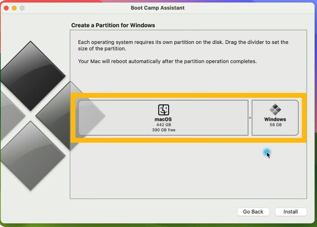The width and height of the screenshot is (317, 227).
Task: Click the Windows 58 GB size label
Action: click(276, 125)
